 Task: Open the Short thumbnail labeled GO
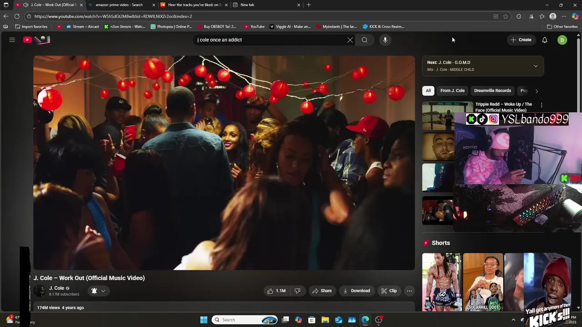(x=442, y=282)
